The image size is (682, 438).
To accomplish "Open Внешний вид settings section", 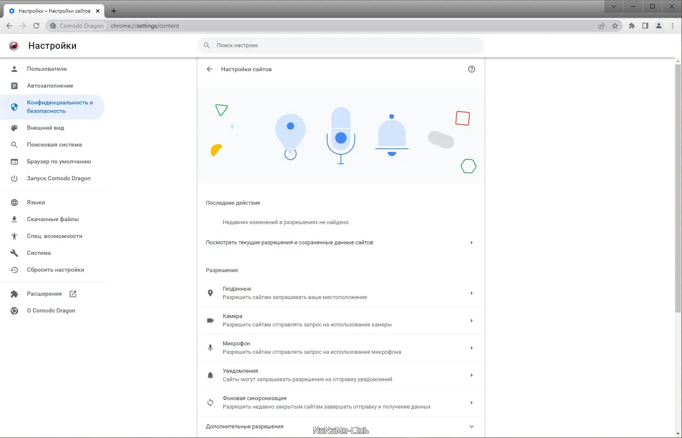I will point(52,128).
